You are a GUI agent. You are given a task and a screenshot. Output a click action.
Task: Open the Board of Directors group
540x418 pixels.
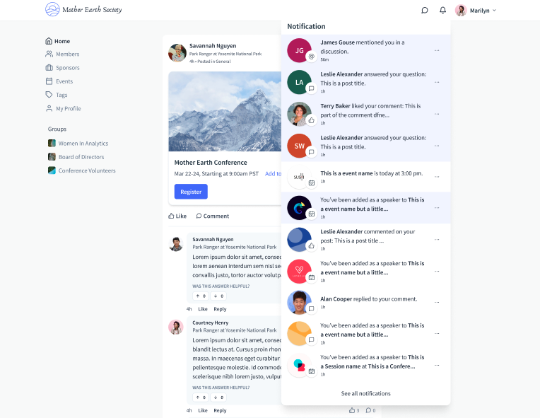(76, 157)
